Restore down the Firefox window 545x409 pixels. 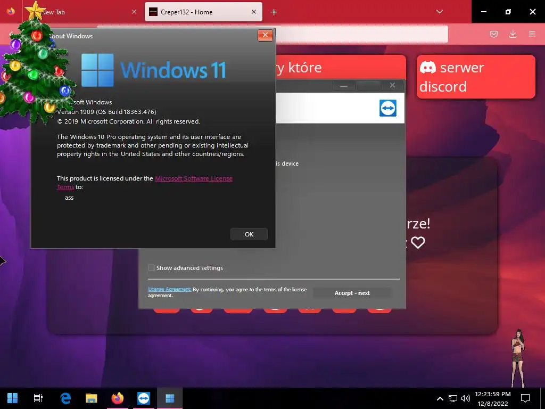508,12
